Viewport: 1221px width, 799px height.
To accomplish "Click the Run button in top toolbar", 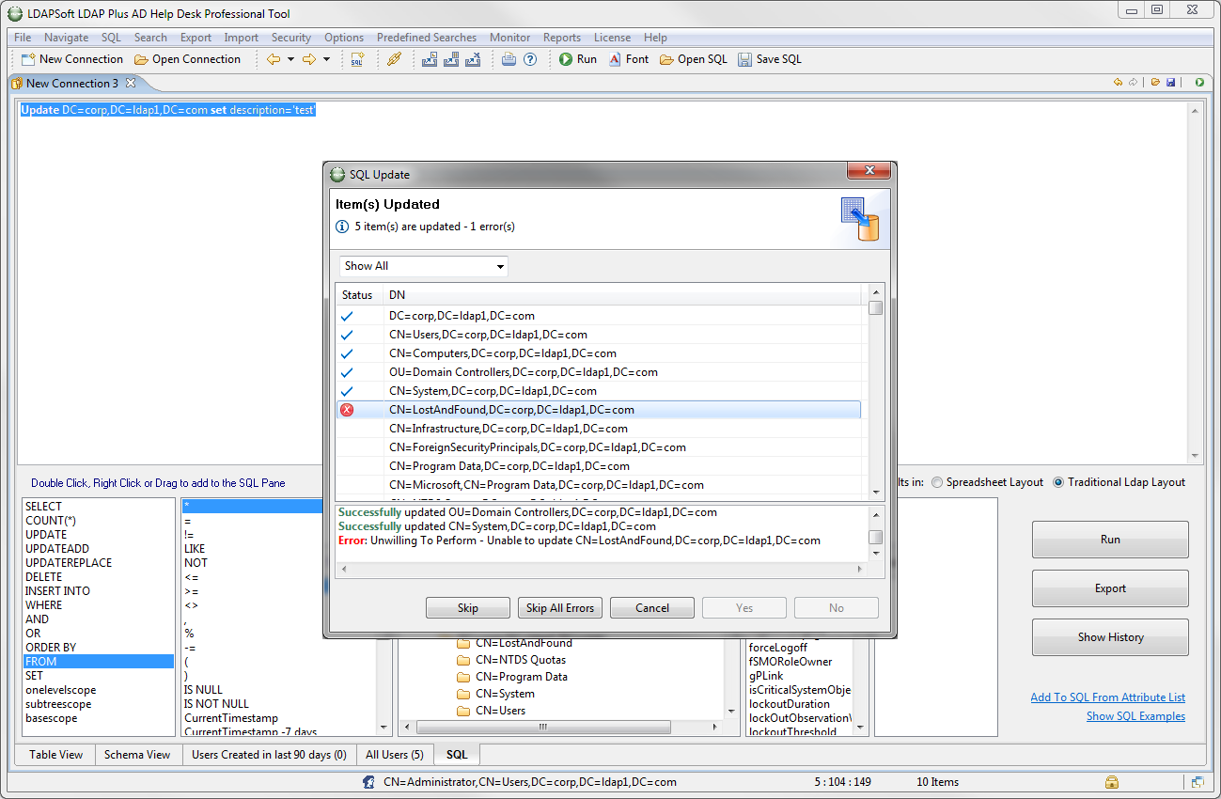I will tap(577, 59).
